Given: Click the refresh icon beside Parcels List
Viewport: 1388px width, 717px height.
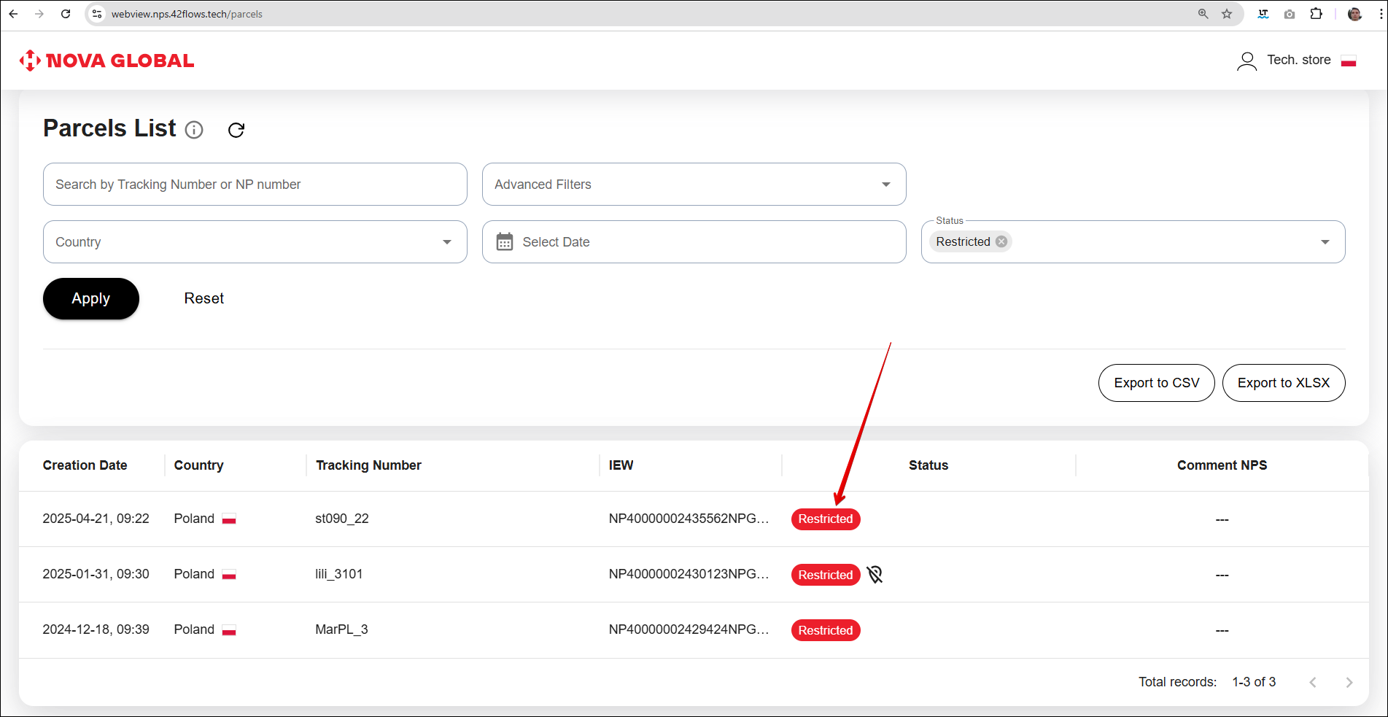Looking at the screenshot, I should click(236, 130).
